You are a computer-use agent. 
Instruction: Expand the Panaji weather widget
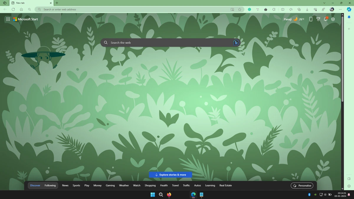(294, 19)
